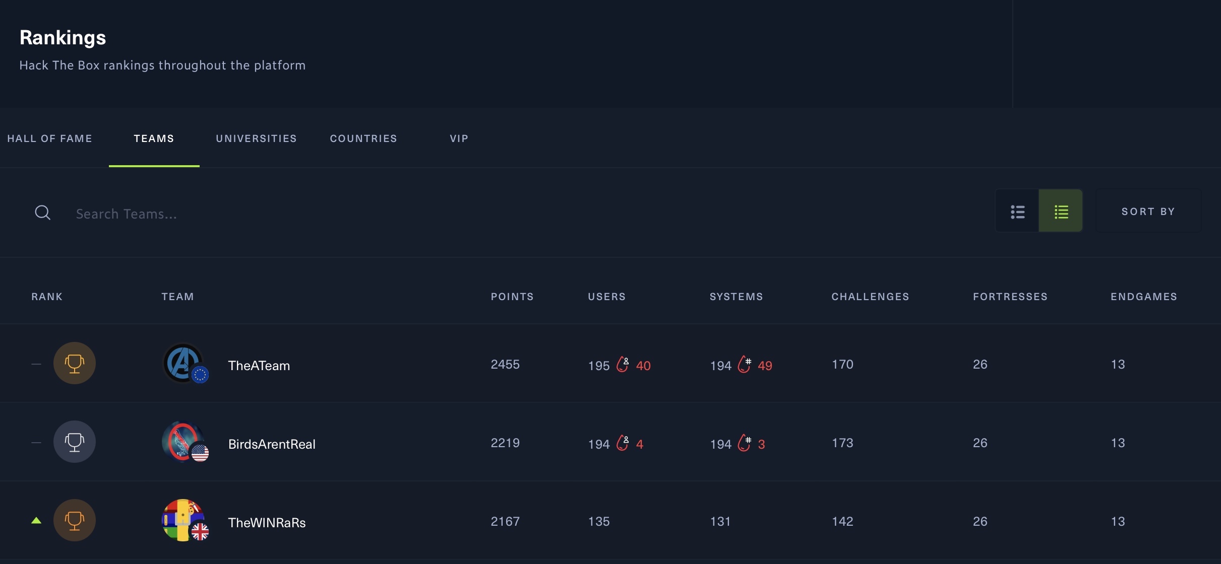Click TheATeam gold trophy icon

[75, 364]
